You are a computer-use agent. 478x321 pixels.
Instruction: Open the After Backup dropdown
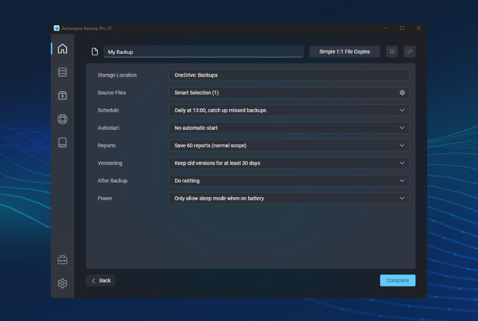[x=402, y=180]
